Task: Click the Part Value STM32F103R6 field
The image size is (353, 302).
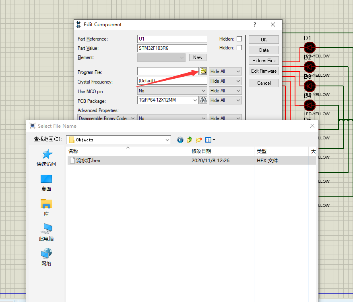Action: coord(172,48)
